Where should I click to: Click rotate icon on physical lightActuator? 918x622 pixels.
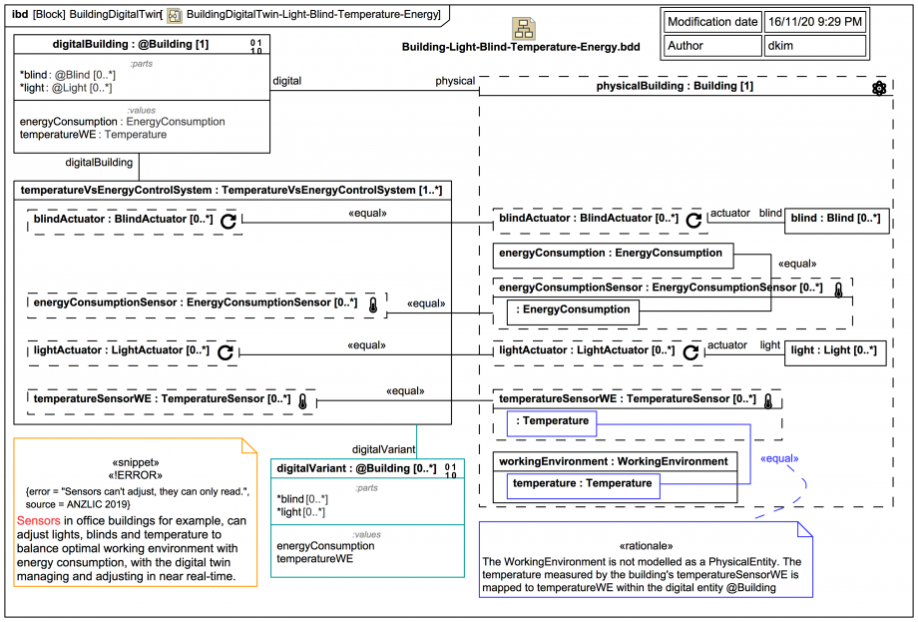click(690, 352)
